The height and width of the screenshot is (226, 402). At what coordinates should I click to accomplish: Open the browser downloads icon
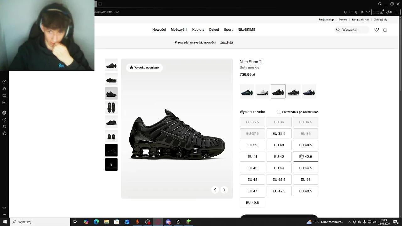382,12
